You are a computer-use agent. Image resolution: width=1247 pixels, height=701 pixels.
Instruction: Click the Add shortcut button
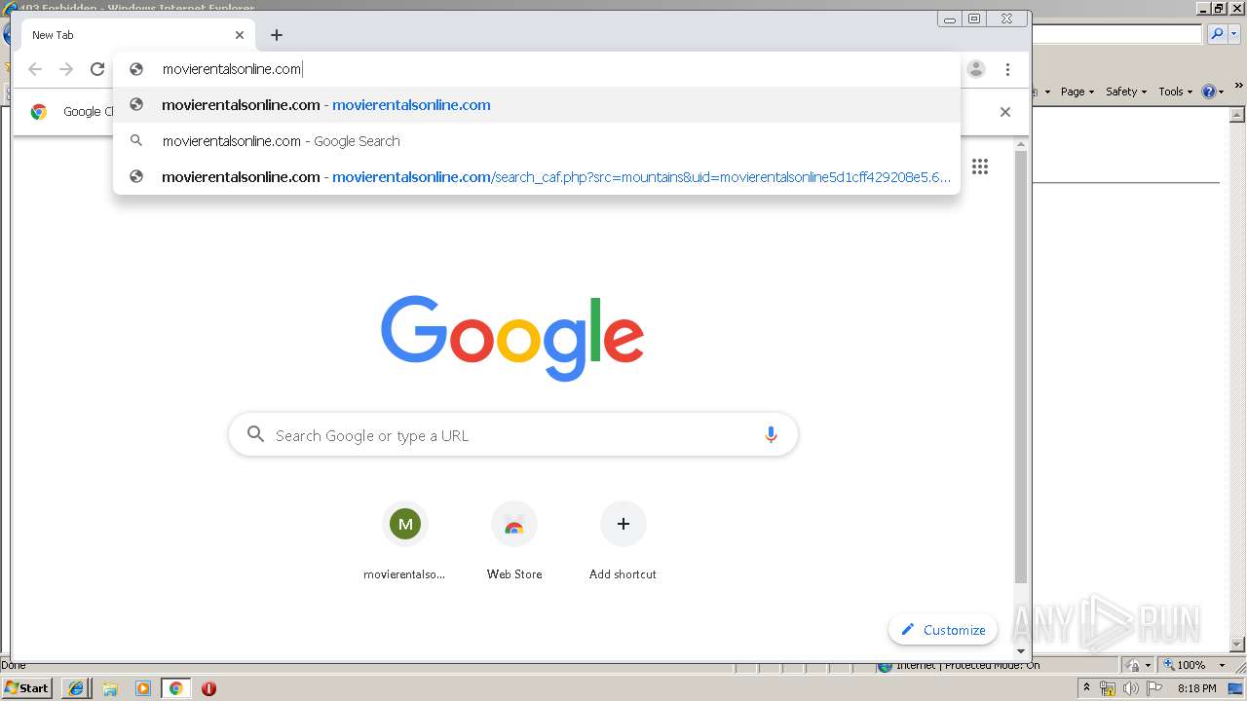[623, 541]
